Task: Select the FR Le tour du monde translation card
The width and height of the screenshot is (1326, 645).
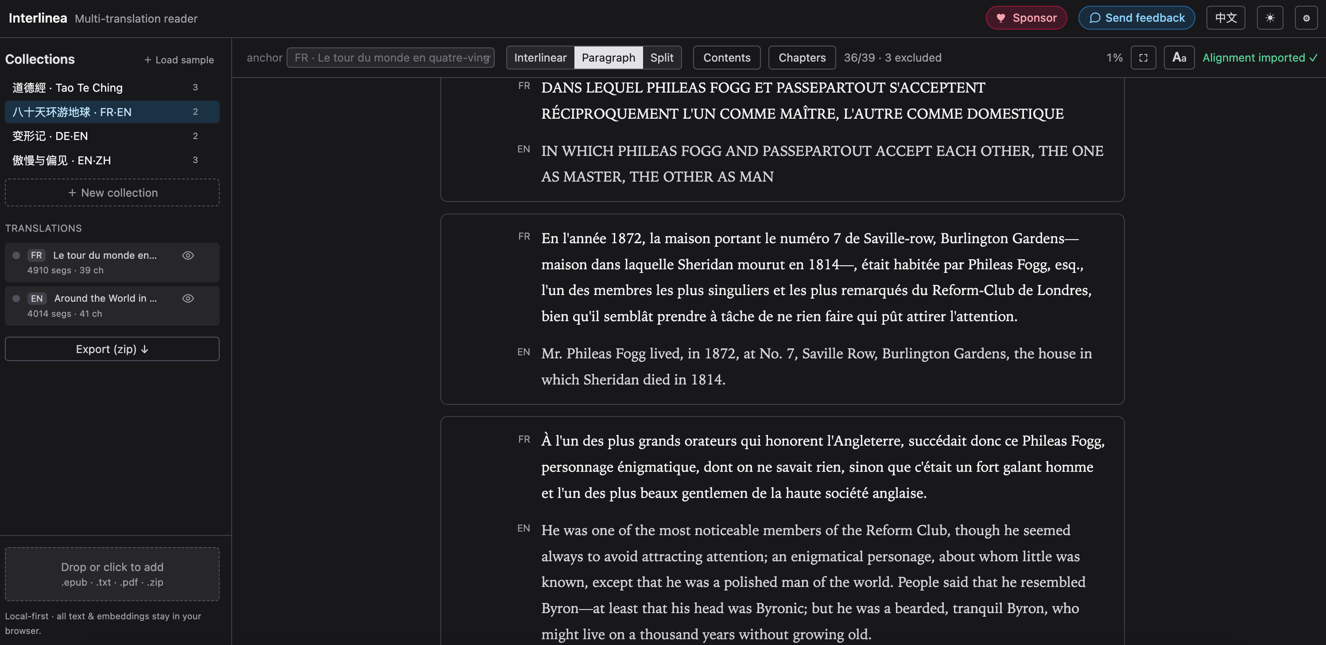Action: click(112, 263)
